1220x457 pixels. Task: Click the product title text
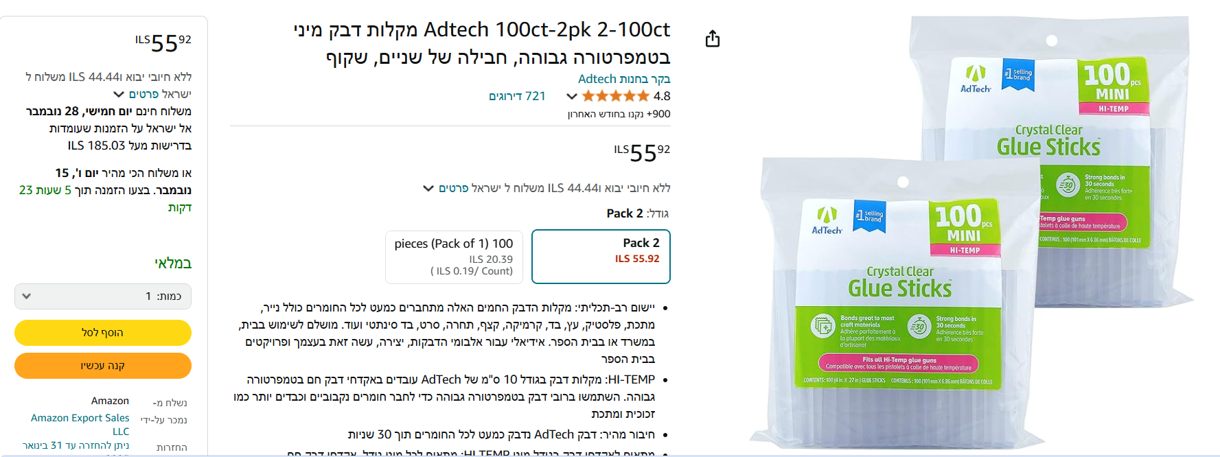482,43
